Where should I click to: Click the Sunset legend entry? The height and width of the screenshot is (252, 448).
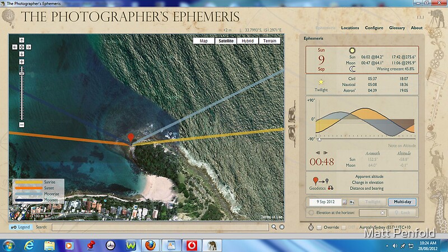click(x=35, y=188)
